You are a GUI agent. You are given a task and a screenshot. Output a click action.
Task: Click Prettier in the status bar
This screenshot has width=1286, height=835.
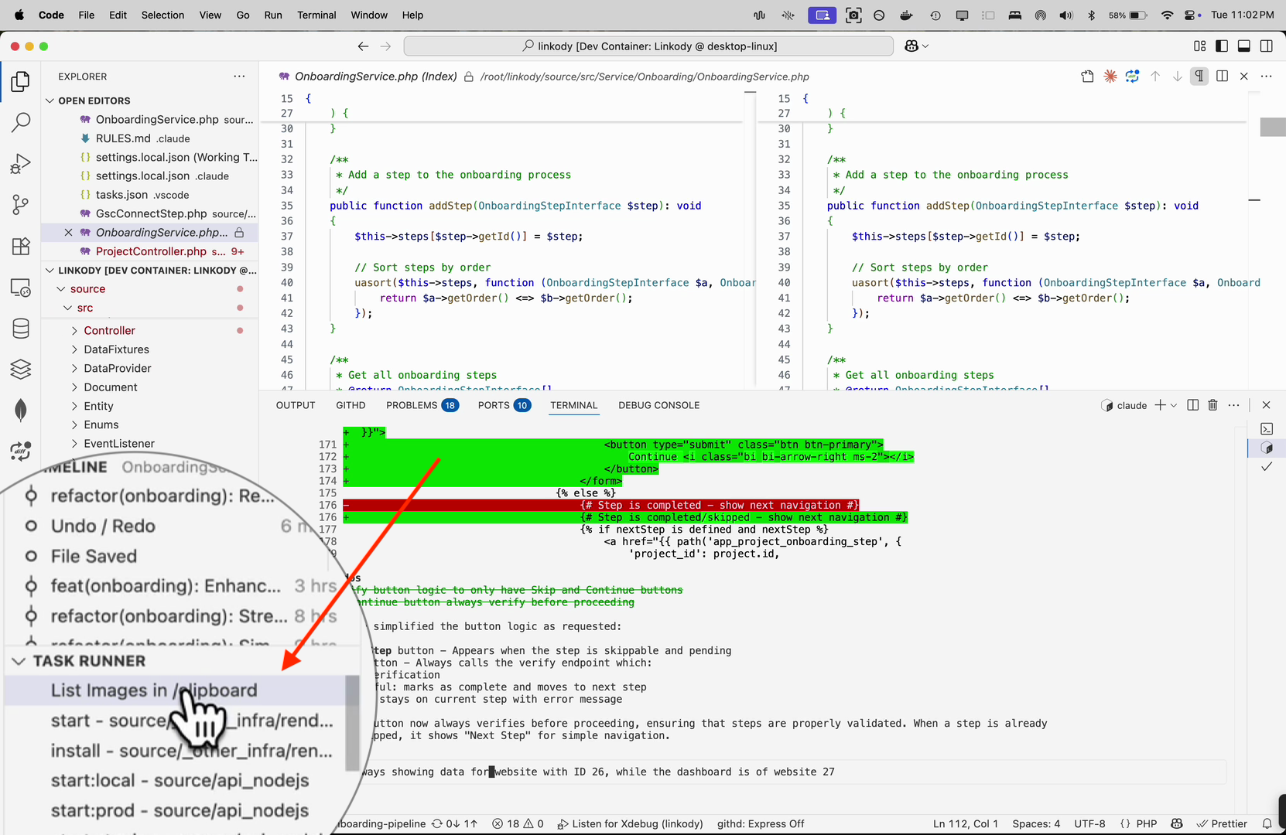(1222, 824)
